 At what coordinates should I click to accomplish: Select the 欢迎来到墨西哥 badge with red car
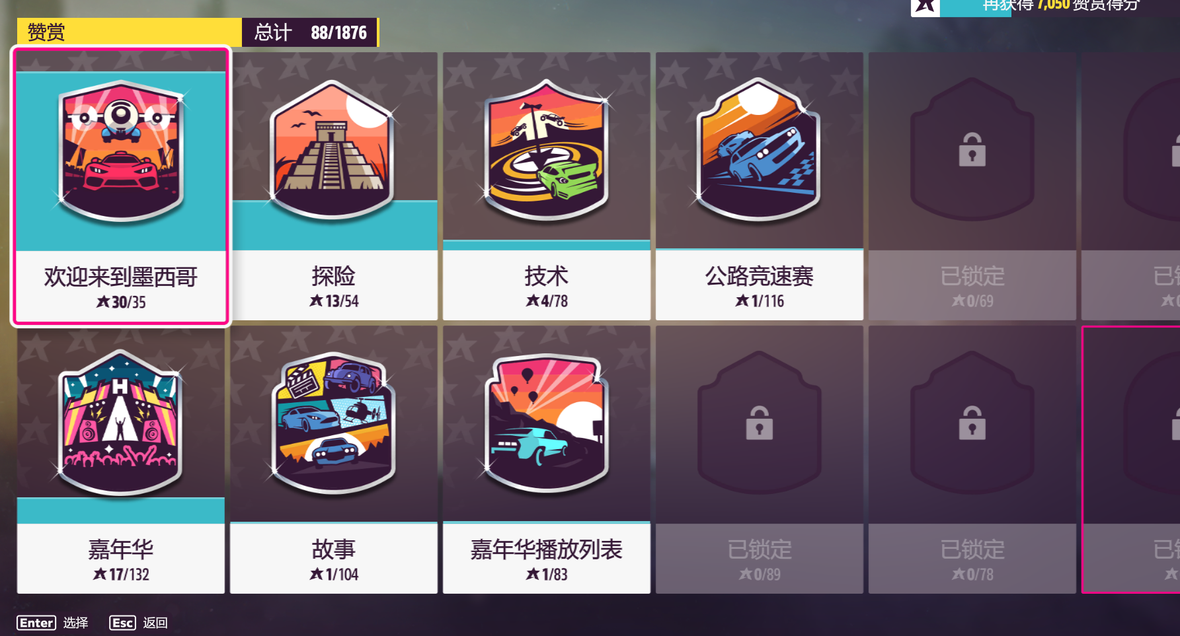(x=121, y=151)
